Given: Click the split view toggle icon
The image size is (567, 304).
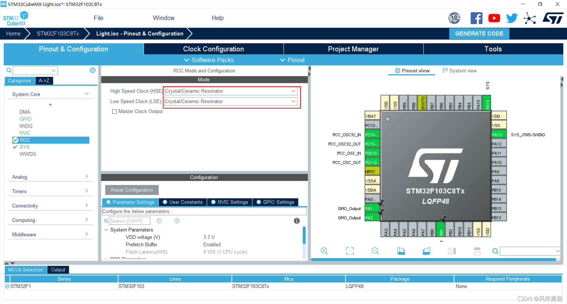Looking at the screenshot, I should pyautogui.click(x=452, y=251).
